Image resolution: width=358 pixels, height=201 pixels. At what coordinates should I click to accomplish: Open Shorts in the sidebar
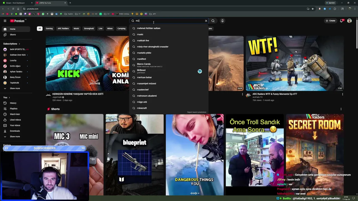tap(16, 35)
